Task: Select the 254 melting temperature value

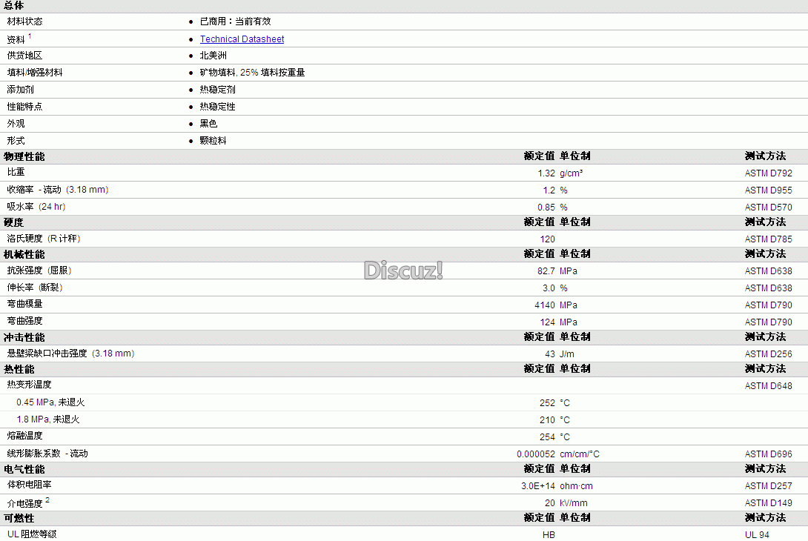Action: 547,437
